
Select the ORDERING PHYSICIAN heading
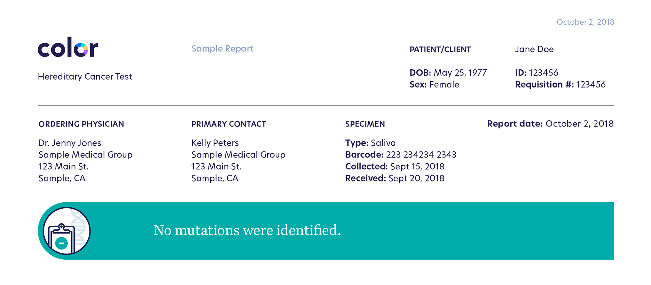click(81, 124)
